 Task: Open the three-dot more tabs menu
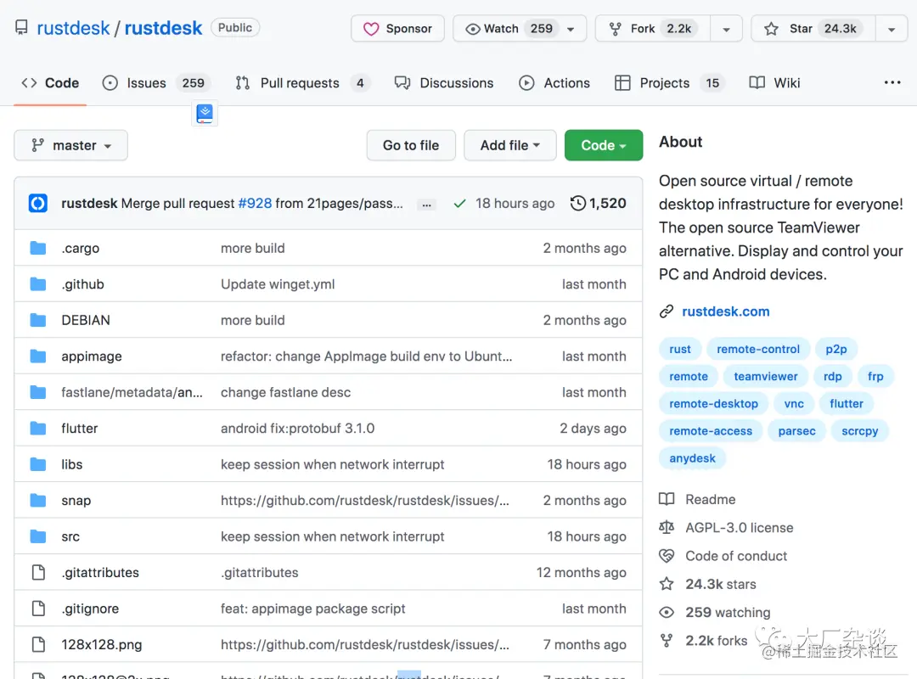coord(892,82)
